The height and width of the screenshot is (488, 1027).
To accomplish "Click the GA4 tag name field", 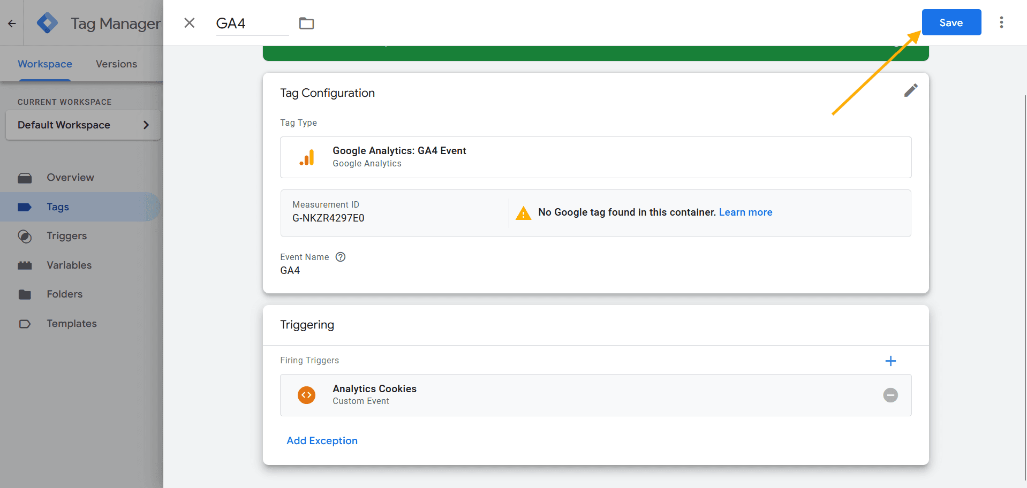I will coord(252,24).
